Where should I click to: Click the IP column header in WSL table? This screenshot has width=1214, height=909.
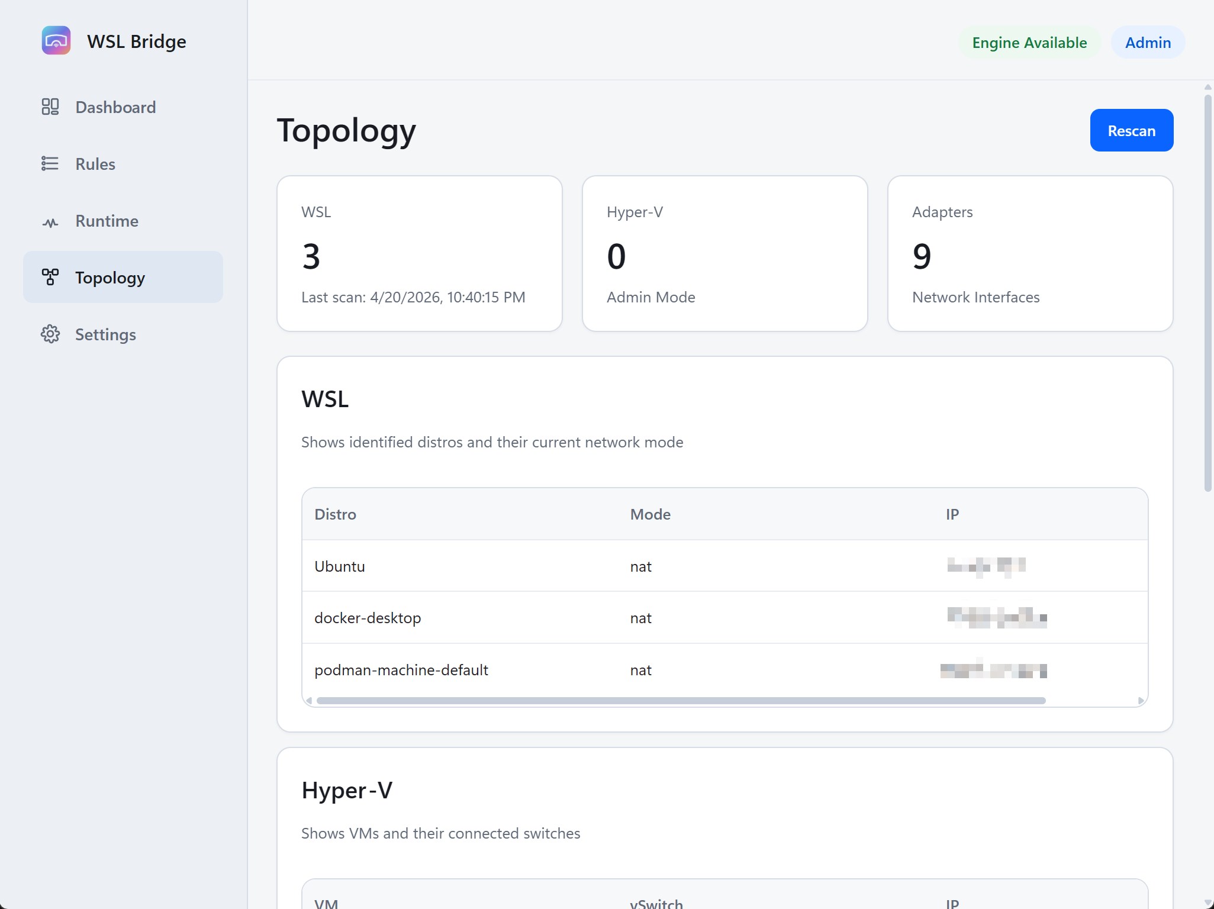[x=952, y=514]
